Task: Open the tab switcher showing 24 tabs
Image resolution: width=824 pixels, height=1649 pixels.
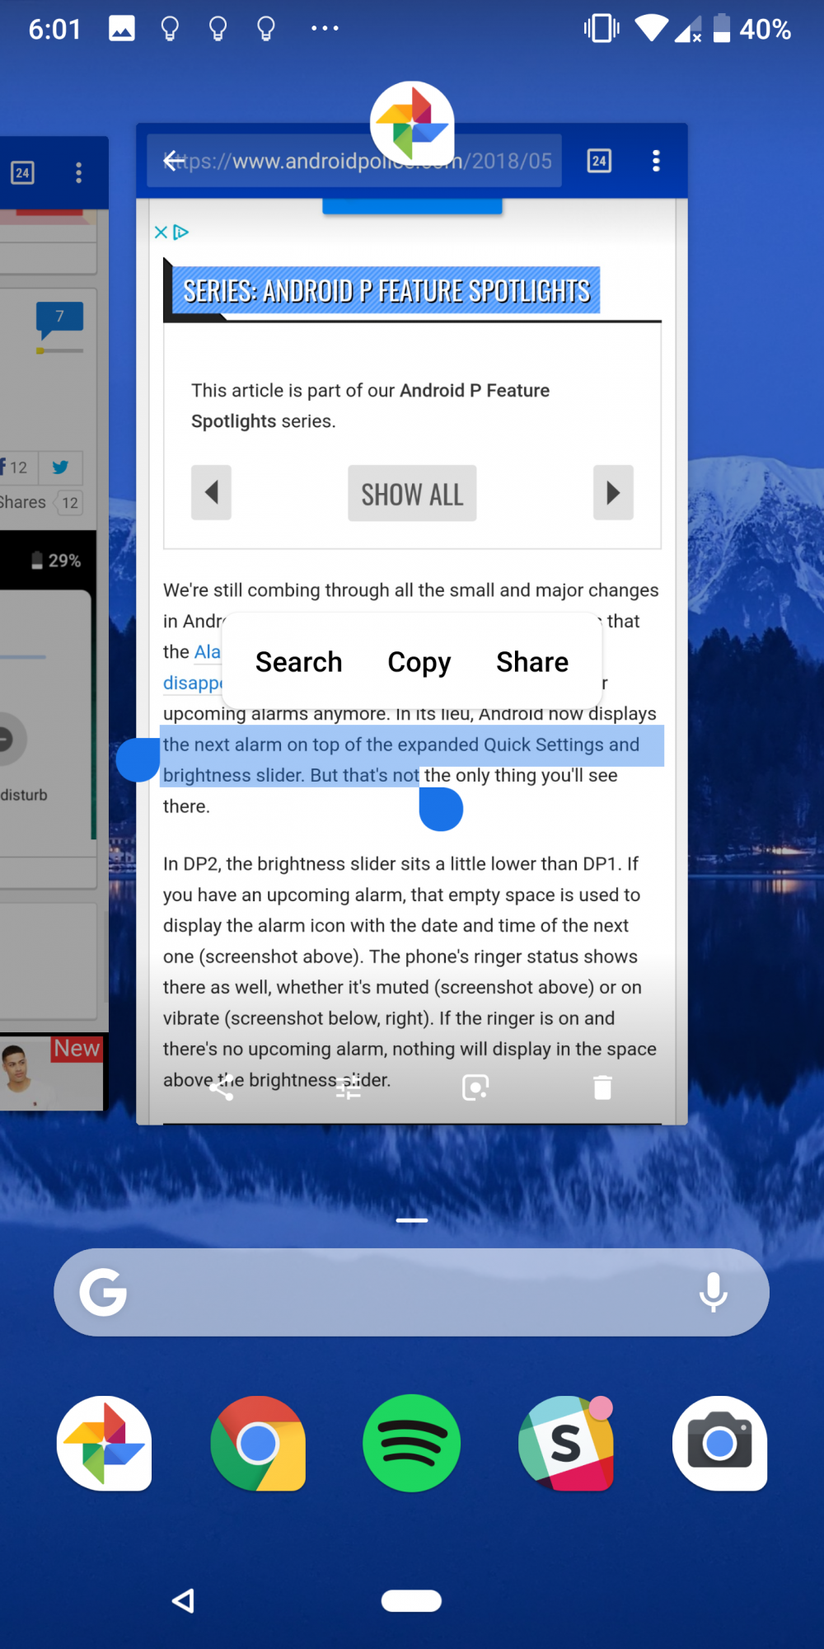Action: click(x=599, y=161)
